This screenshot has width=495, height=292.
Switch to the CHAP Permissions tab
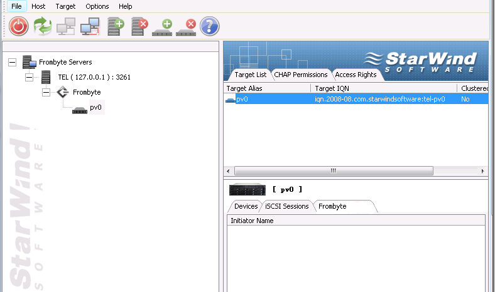coord(300,75)
